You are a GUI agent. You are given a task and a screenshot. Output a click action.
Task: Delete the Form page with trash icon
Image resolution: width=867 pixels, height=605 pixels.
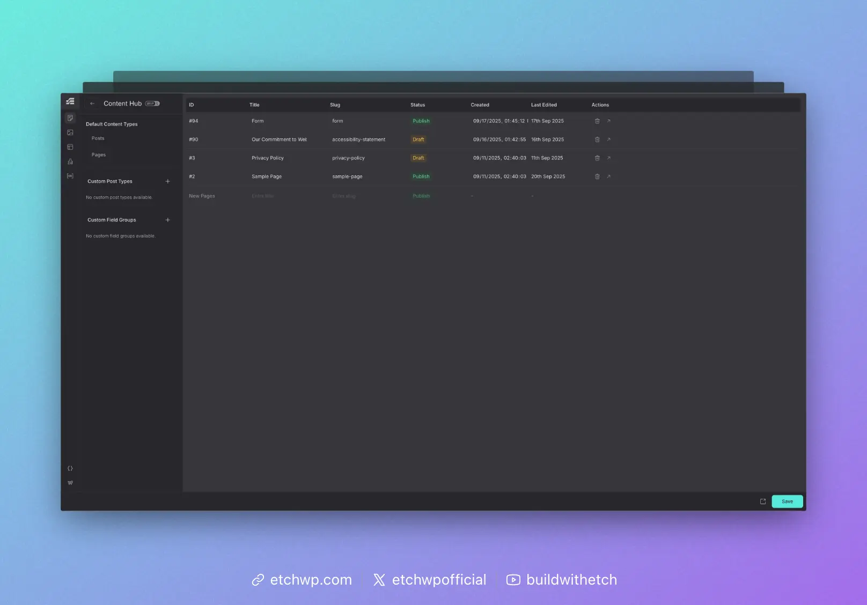597,121
